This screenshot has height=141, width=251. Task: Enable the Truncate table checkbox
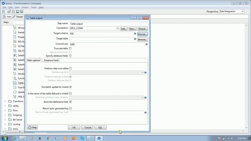[70, 49]
